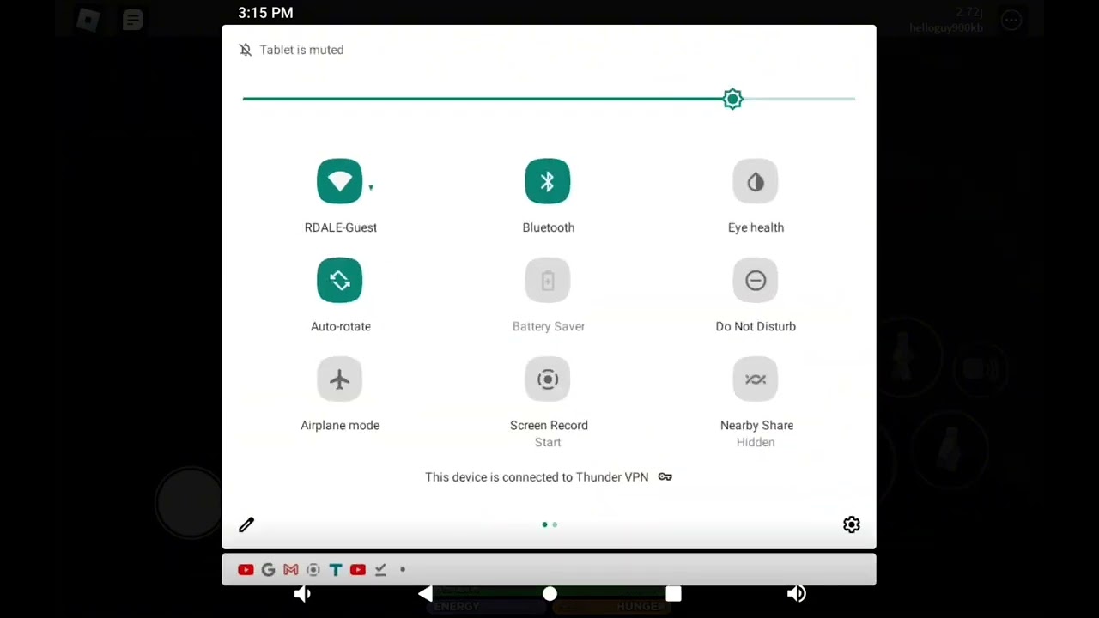Tap the volume up navigation button
Image resolution: width=1099 pixels, height=618 pixels.
pos(797,594)
